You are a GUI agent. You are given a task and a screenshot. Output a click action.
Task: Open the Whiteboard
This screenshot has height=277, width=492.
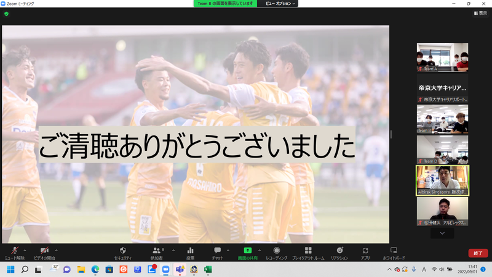click(394, 252)
